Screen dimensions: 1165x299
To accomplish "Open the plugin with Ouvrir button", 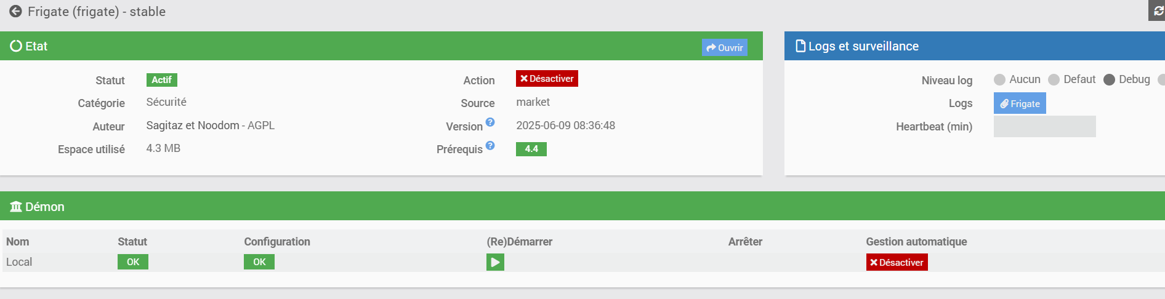I will tap(724, 48).
